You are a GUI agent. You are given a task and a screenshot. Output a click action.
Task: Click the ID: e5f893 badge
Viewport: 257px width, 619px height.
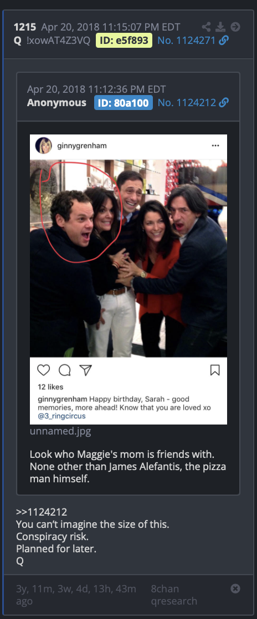point(124,40)
